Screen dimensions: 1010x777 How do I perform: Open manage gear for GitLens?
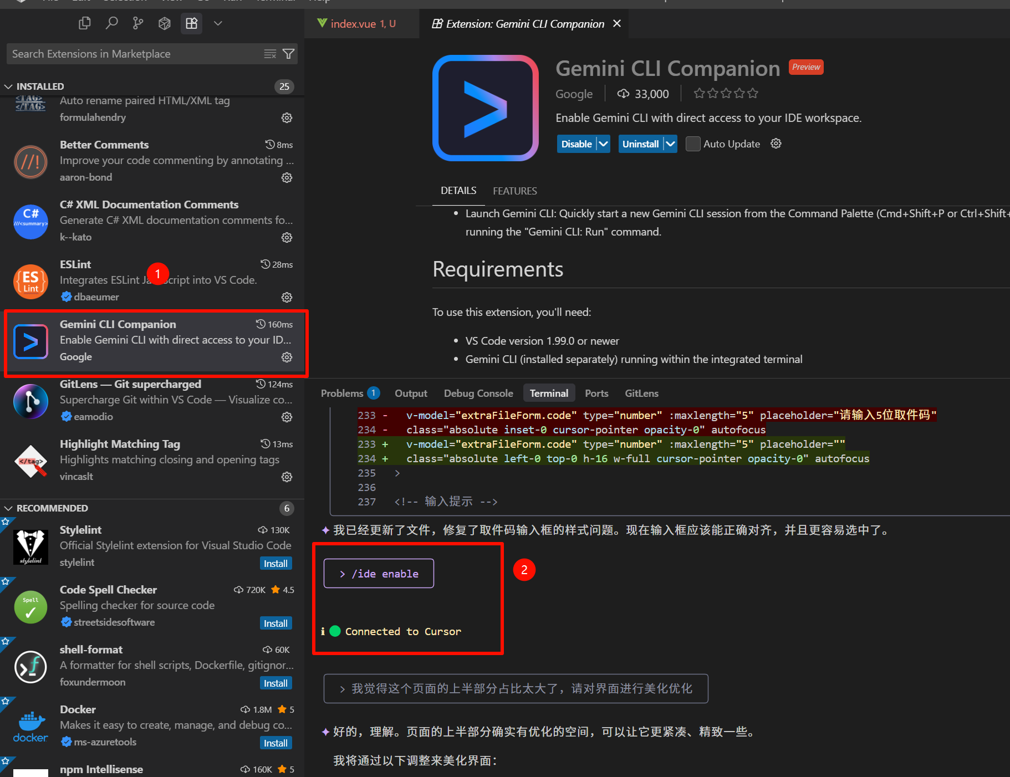click(x=287, y=417)
